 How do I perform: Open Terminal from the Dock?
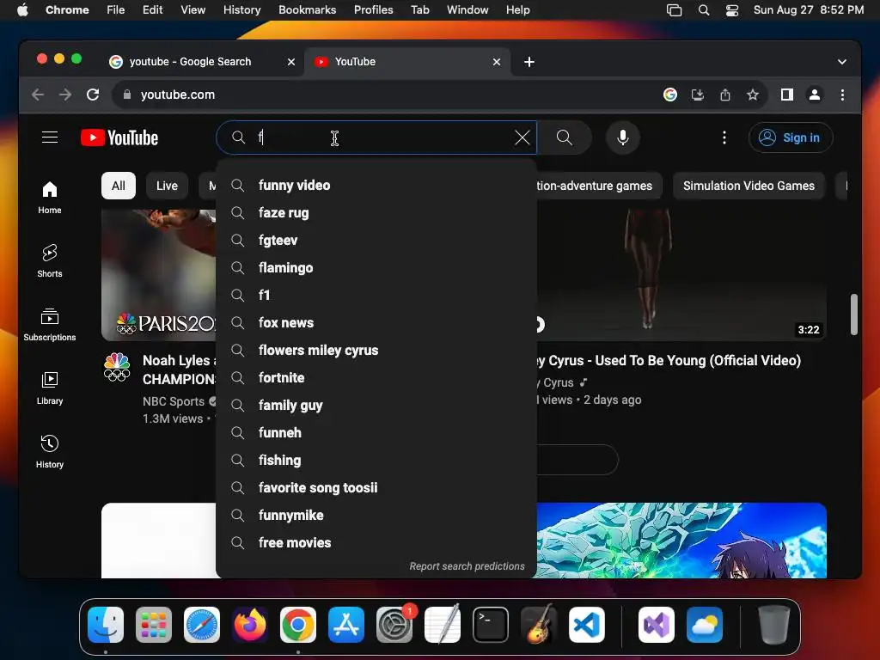[x=491, y=625]
